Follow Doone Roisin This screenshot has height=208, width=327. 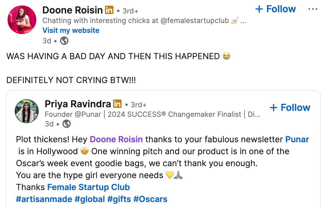[276, 9]
